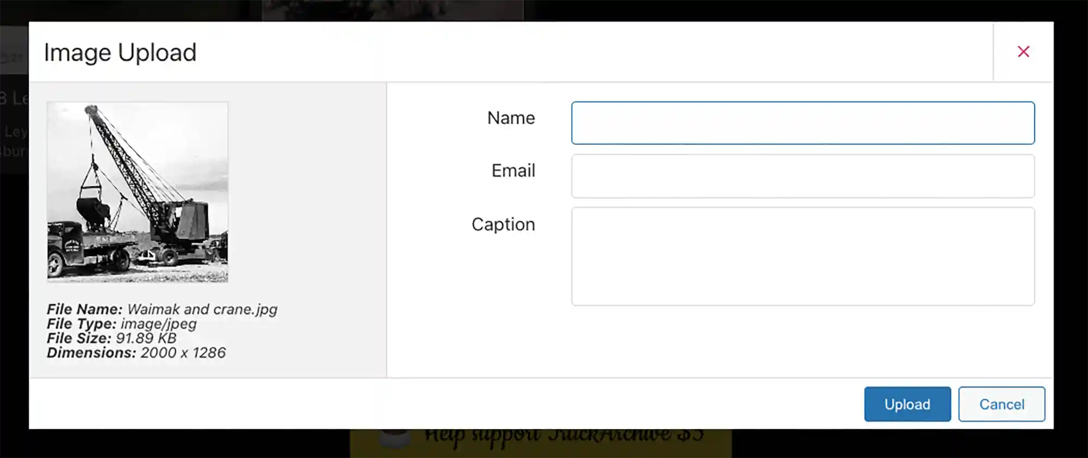1088x458 pixels.
Task: Click the coffee cup icon in yellow banner
Action: coord(393,437)
